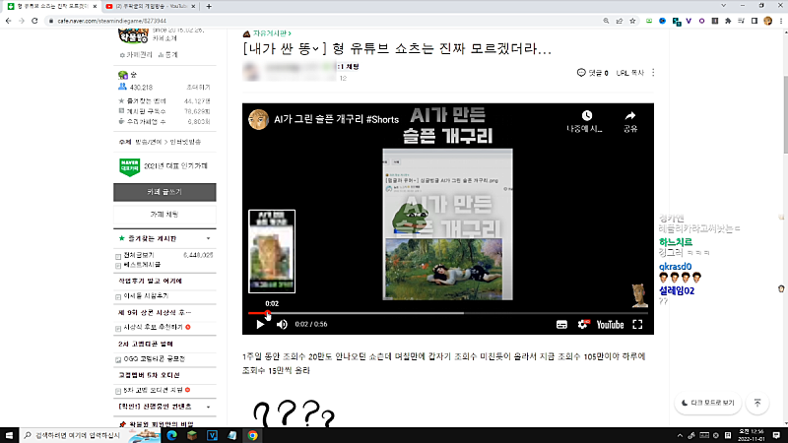Screen dimensions: 788x443
Task: Click the browser back arrow
Action: click(8, 21)
